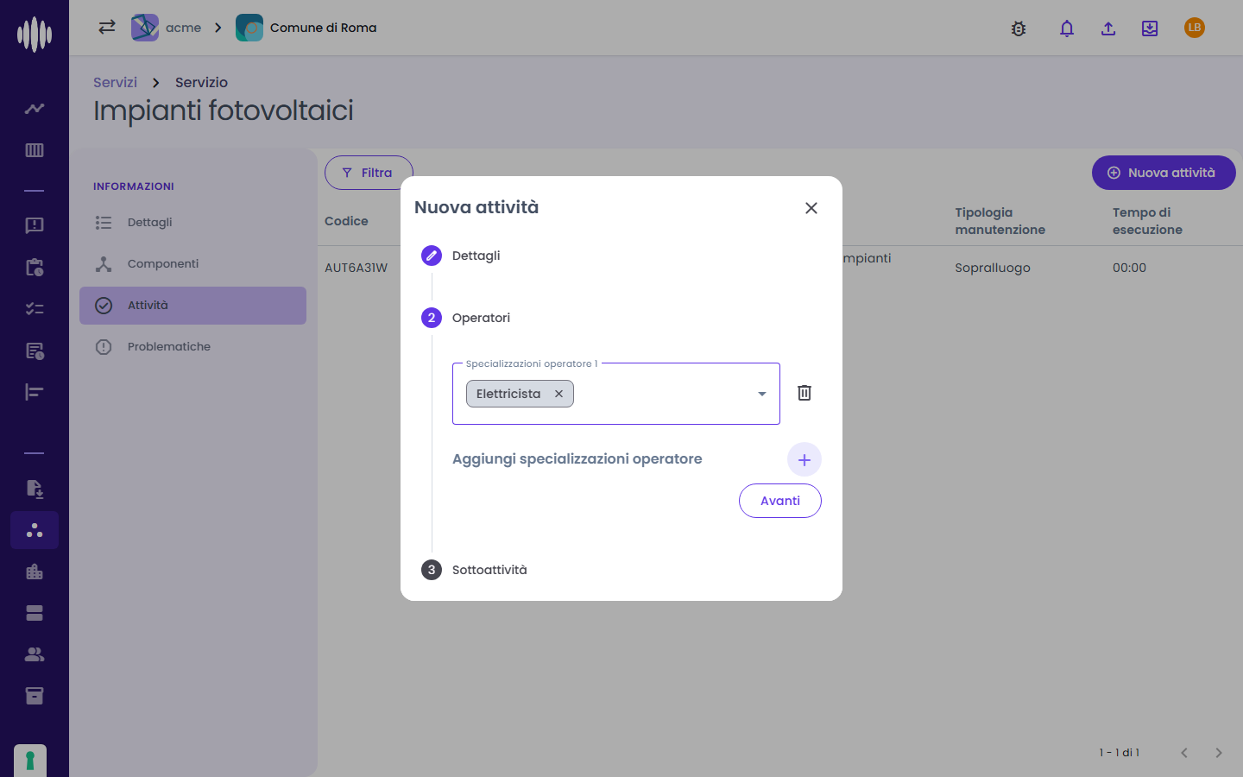
Task: Click the Nuova attività button at top right
Action: click(1164, 173)
